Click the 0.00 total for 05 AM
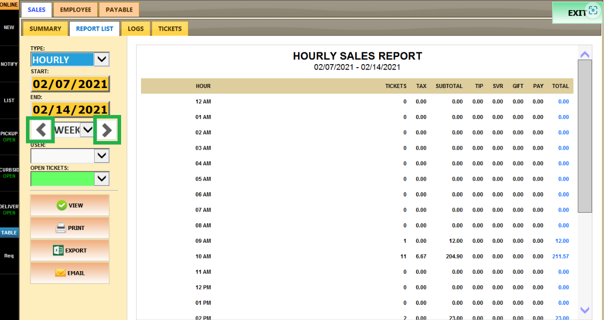Image resolution: width=604 pixels, height=320 pixels. [564, 179]
